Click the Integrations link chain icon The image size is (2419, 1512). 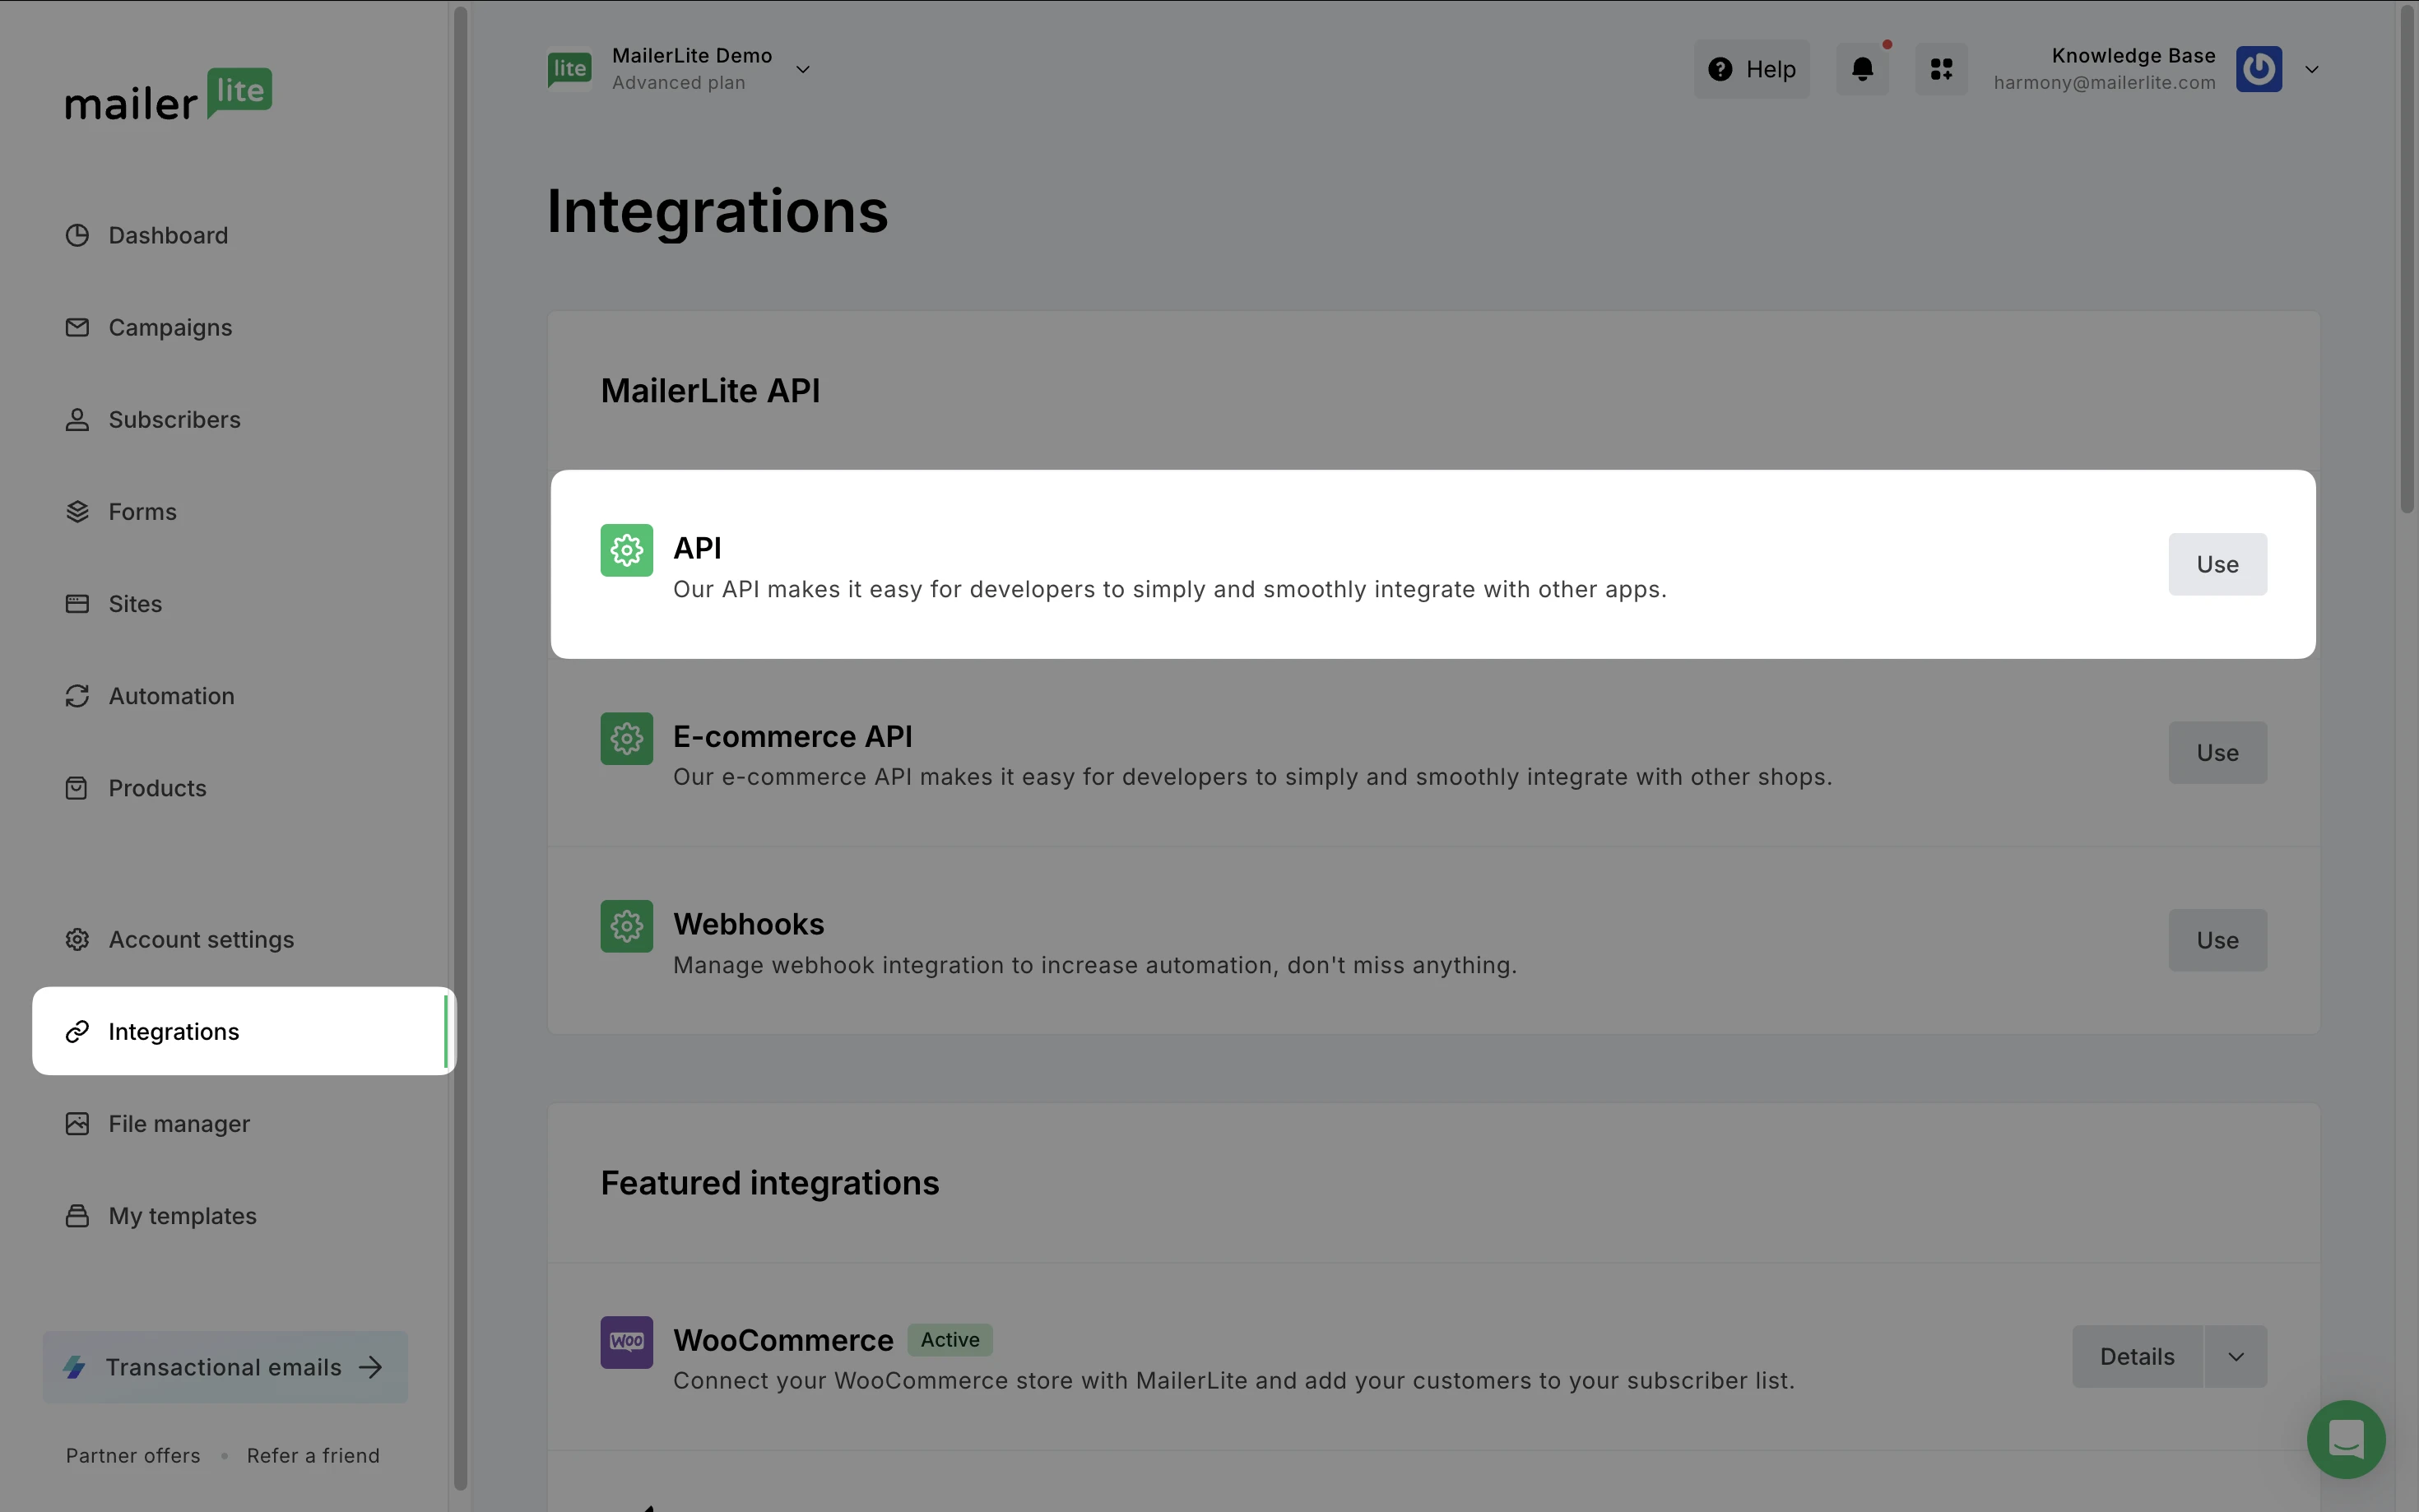77,1031
